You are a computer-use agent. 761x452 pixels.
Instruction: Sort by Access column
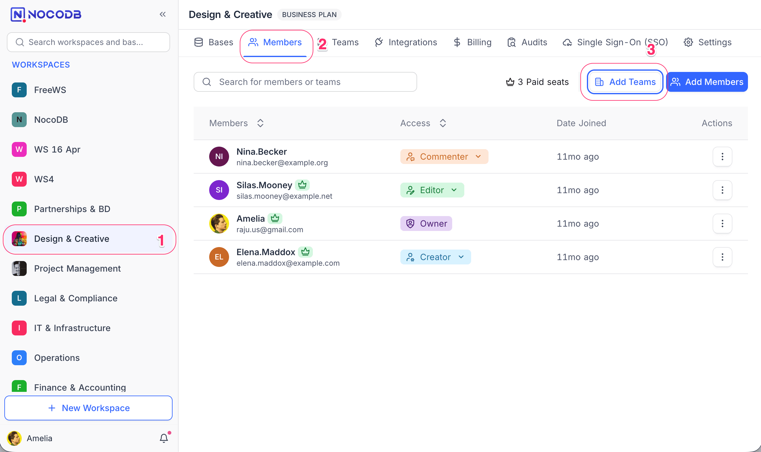[443, 123]
